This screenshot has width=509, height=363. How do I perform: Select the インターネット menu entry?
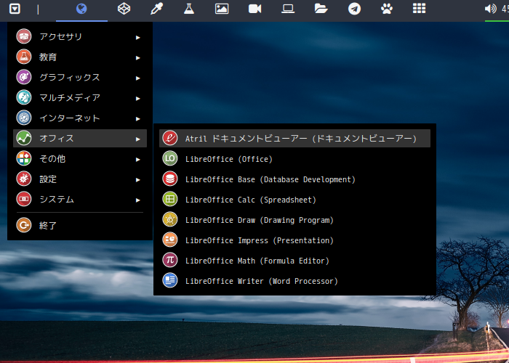coord(80,118)
